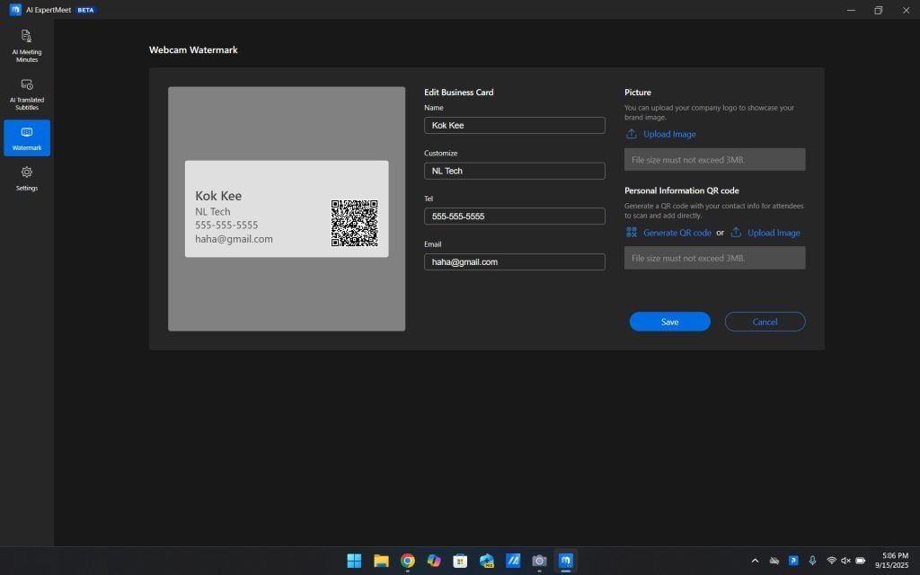Focus the Email field with haha@gmail.com
Image resolution: width=920 pixels, height=575 pixels.
515,261
